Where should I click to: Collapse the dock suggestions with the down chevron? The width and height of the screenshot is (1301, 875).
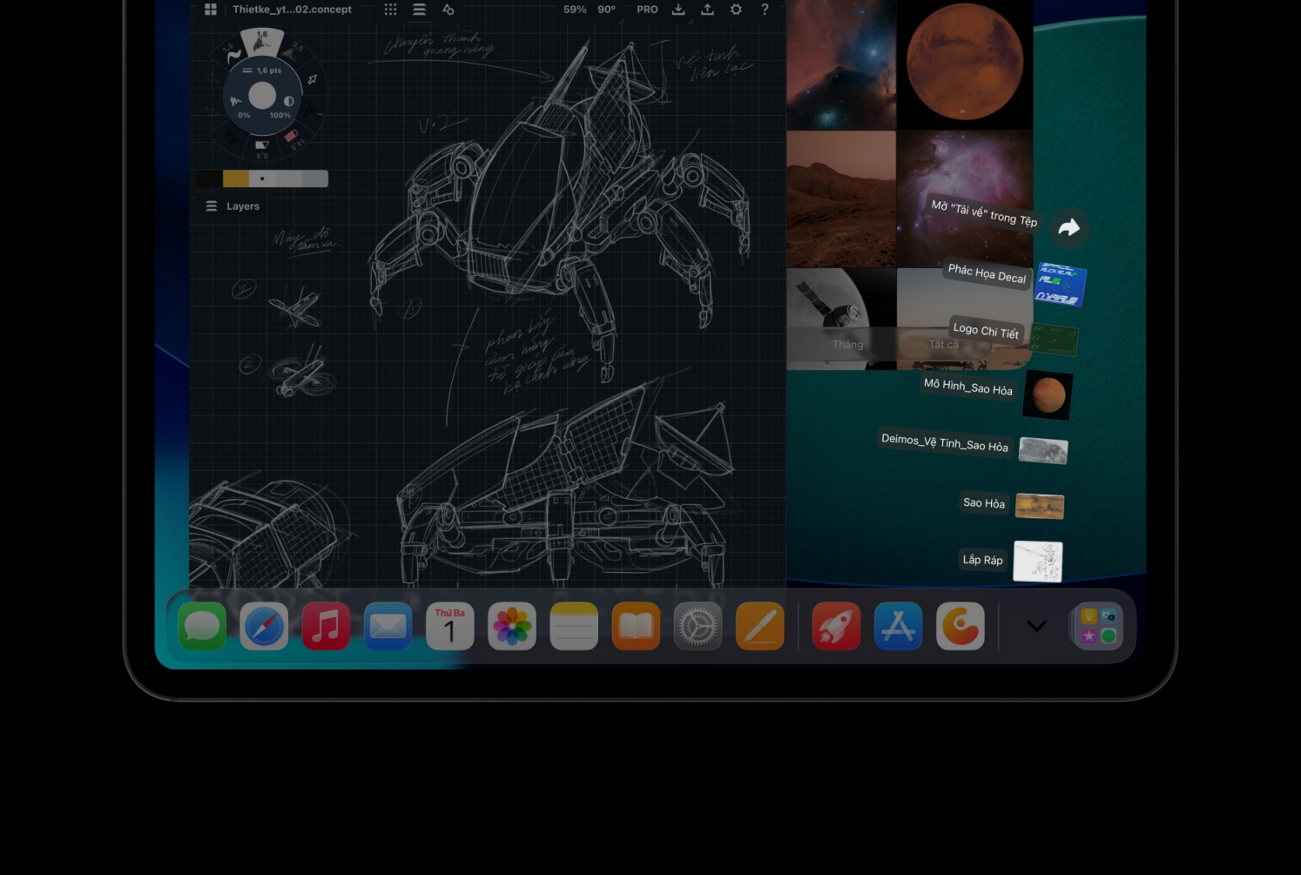tap(1035, 625)
